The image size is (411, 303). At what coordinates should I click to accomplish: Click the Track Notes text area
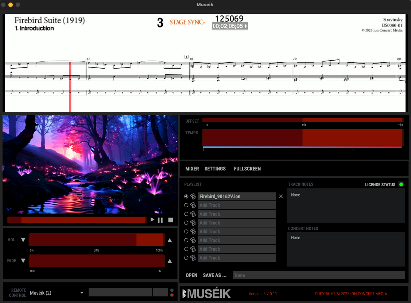pyautogui.click(x=346, y=206)
